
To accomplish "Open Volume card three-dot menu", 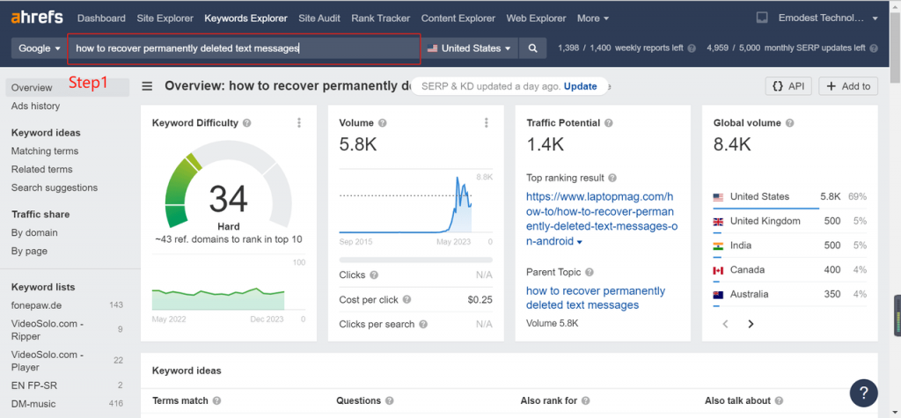I will point(486,122).
